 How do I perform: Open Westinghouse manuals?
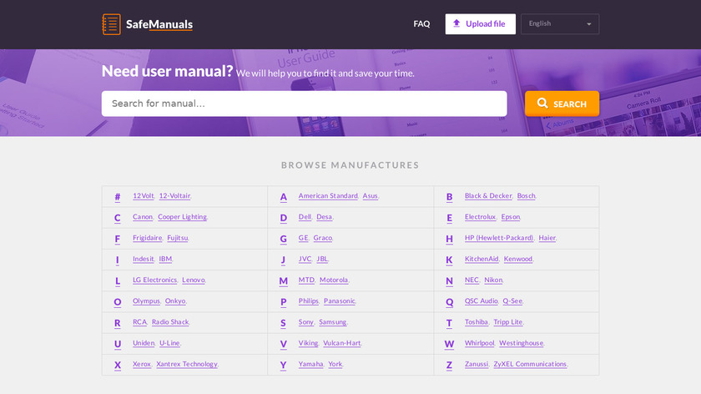click(522, 343)
